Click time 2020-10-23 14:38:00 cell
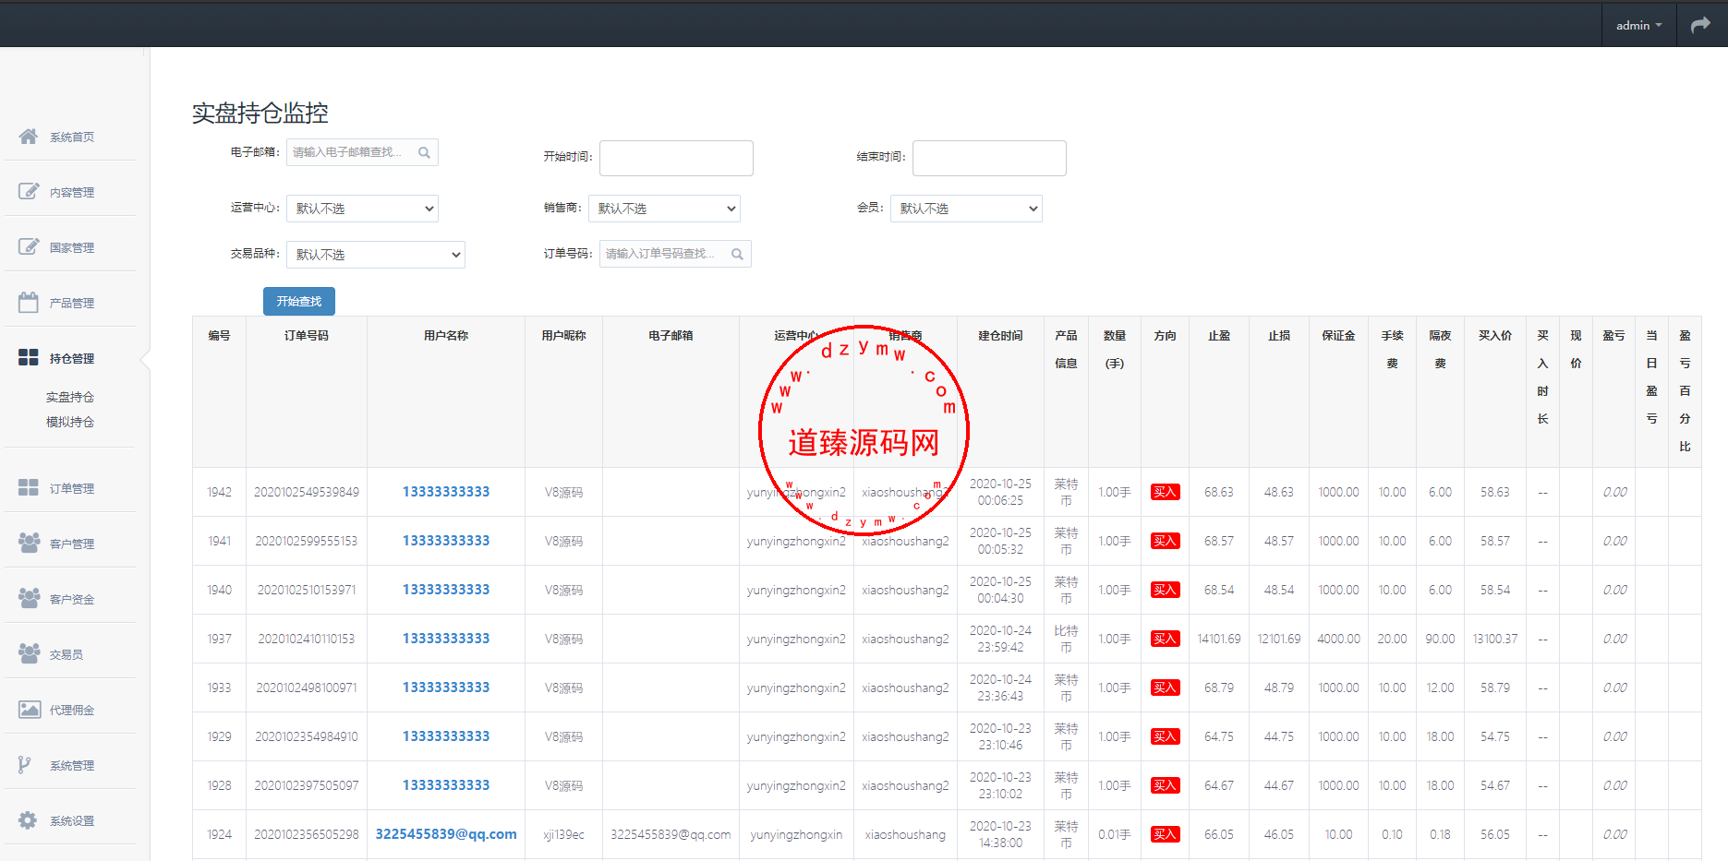Screen dimensions: 1728x861 pyautogui.click(x=1000, y=834)
